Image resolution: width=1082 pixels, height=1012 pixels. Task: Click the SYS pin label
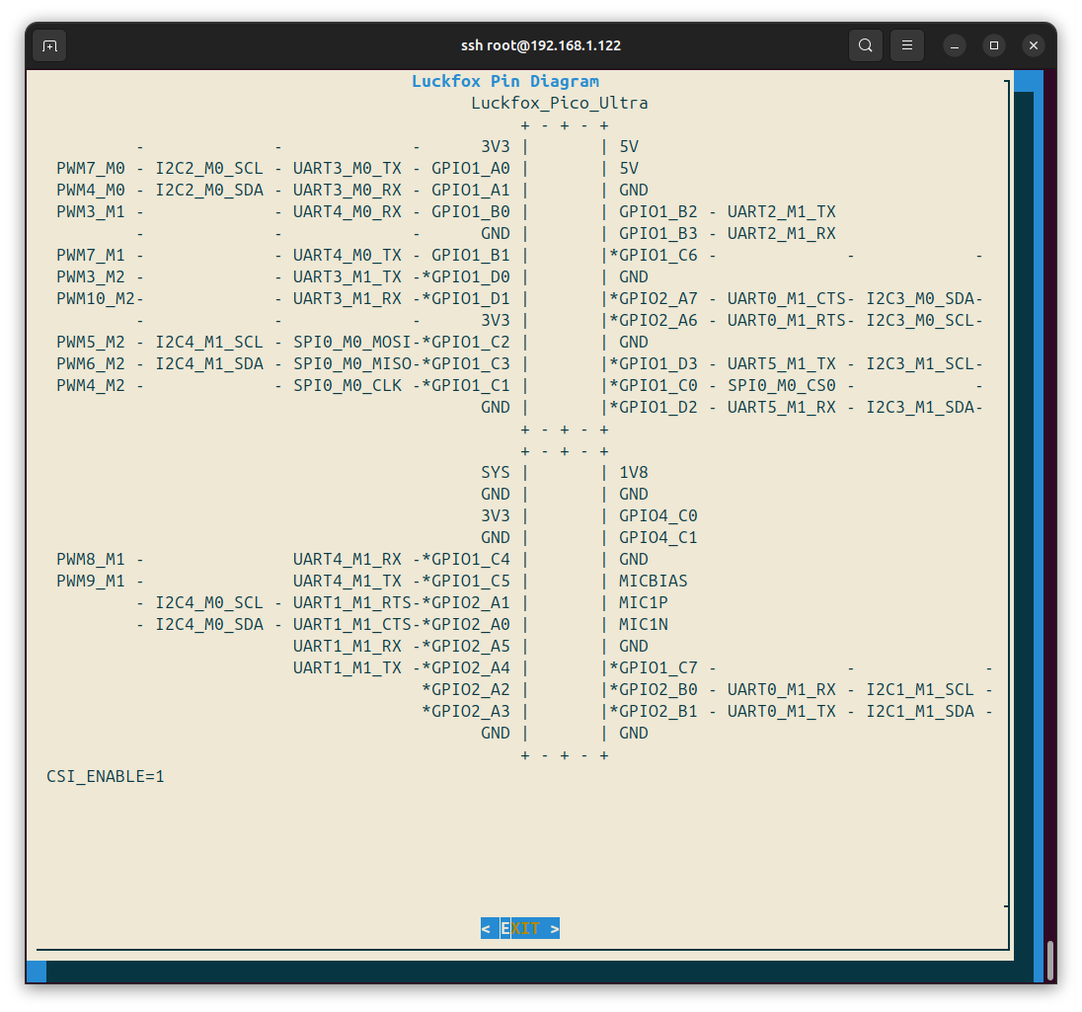click(496, 473)
